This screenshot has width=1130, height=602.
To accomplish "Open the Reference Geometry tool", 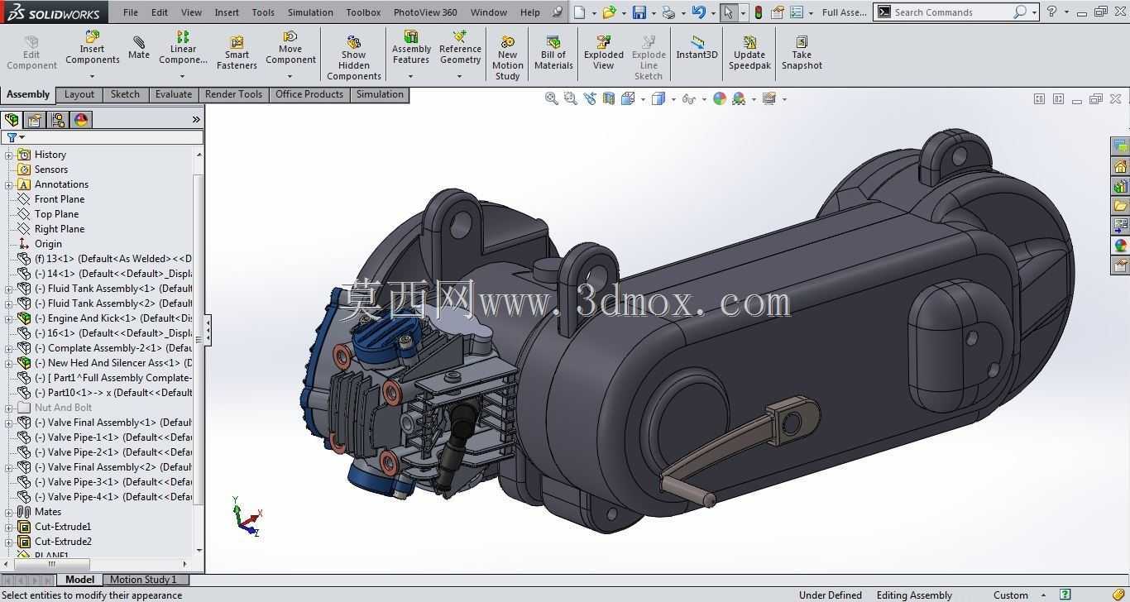I will [460, 48].
